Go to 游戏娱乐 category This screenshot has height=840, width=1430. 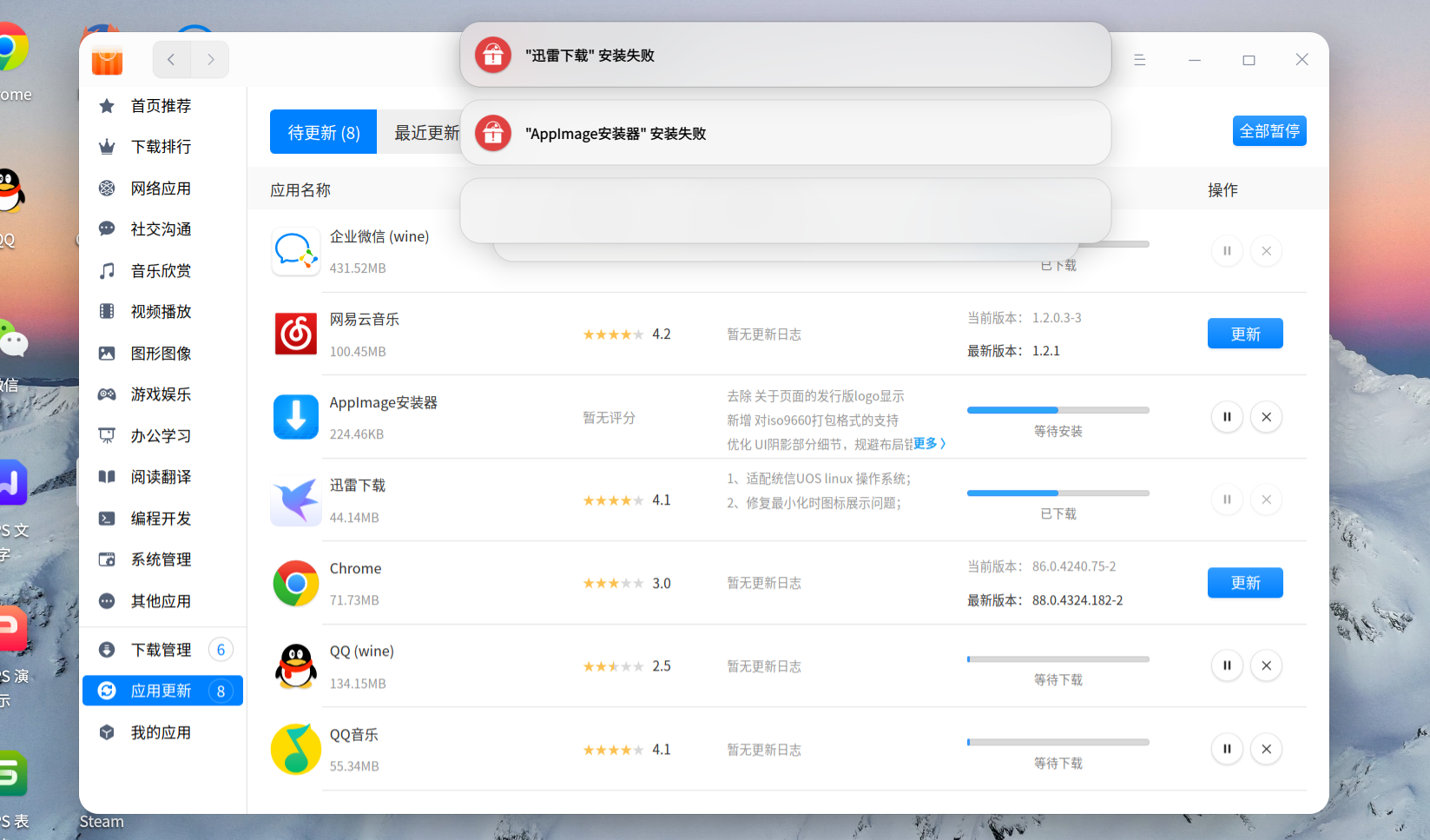162,394
